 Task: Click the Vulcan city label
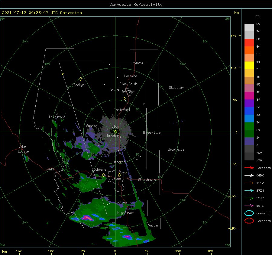[x=154, y=225]
